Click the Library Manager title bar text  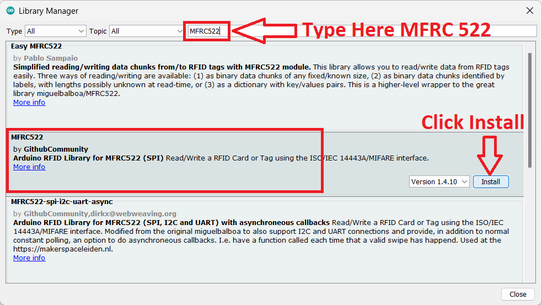tap(49, 11)
